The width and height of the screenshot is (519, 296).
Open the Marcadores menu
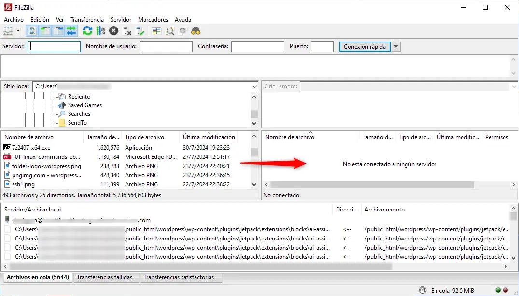pos(153,20)
